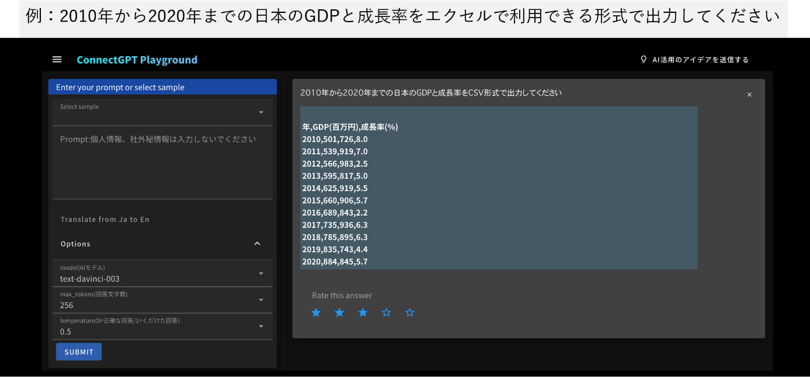The width and height of the screenshot is (810, 377).
Task: Click the second rating star
Action: (x=339, y=313)
